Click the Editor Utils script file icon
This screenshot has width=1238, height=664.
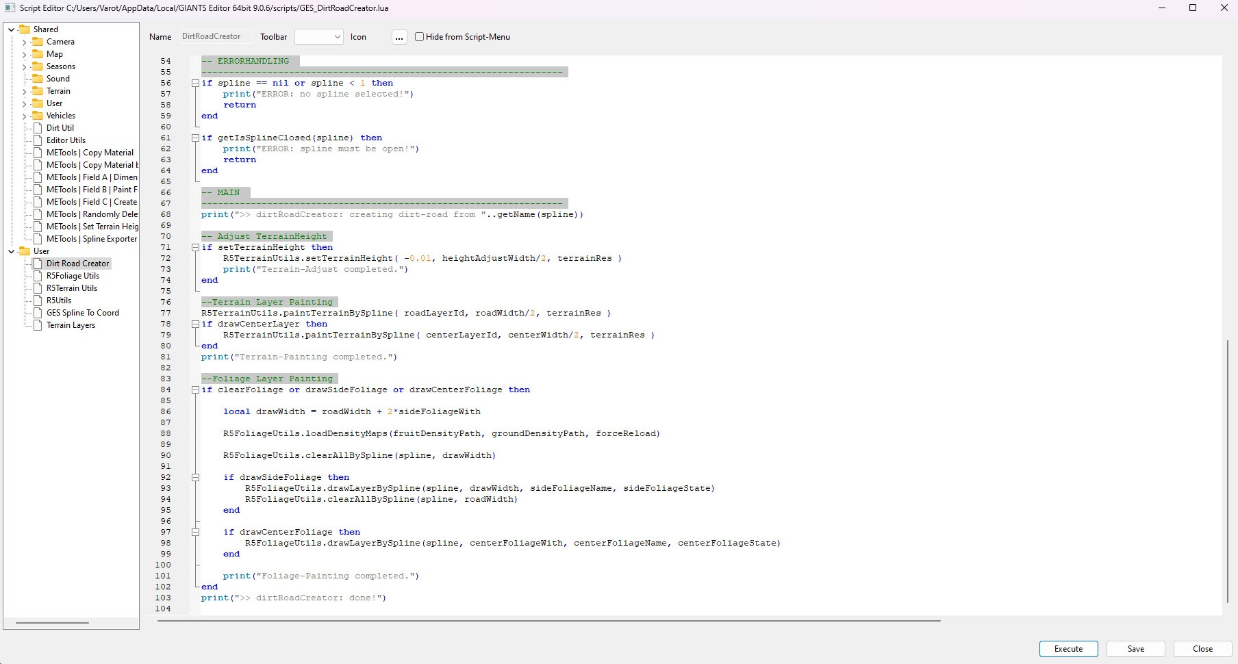point(38,140)
